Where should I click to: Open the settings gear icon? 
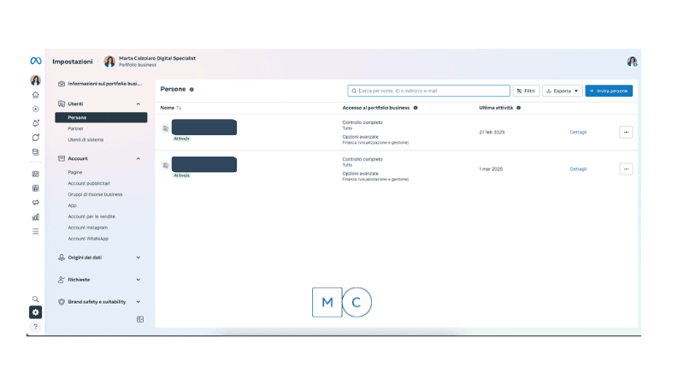[35, 312]
